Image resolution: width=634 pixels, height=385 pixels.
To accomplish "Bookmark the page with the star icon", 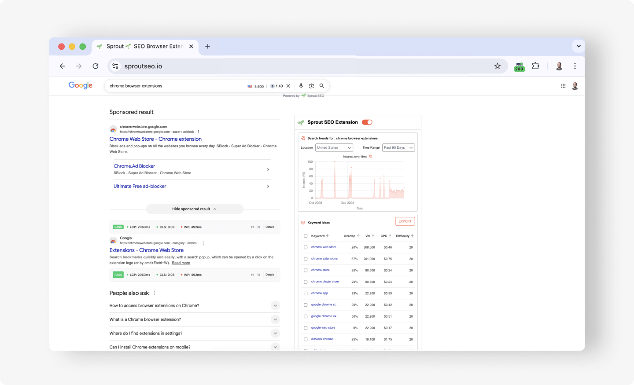I will point(498,66).
